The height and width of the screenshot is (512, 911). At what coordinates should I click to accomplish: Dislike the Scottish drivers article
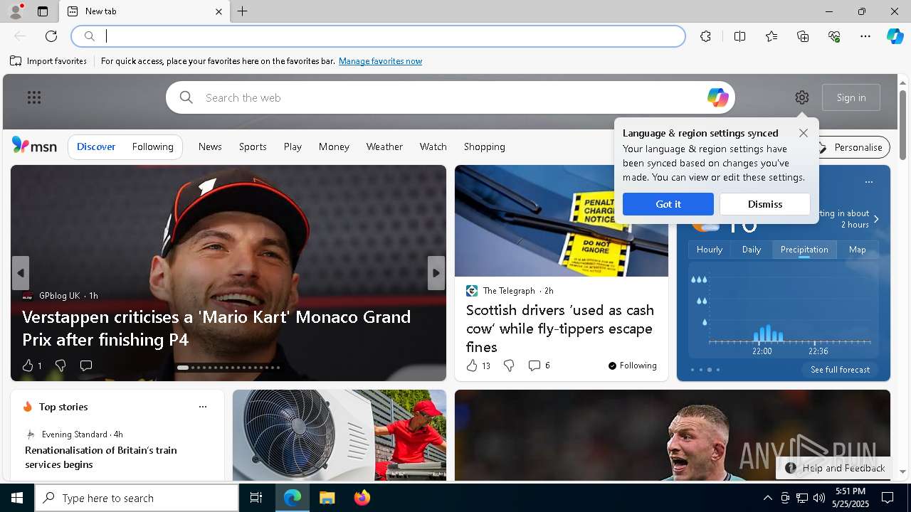(x=509, y=366)
